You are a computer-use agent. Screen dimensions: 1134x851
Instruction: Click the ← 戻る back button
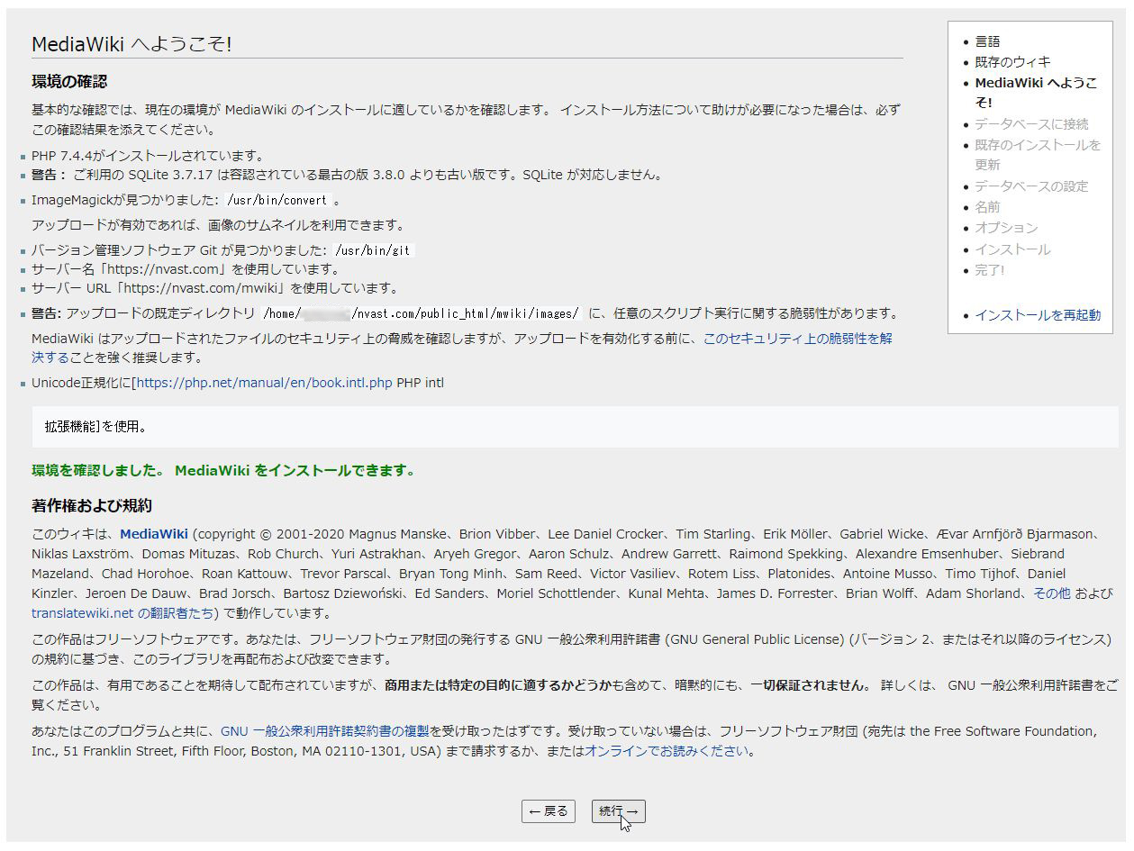click(x=548, y=811)
